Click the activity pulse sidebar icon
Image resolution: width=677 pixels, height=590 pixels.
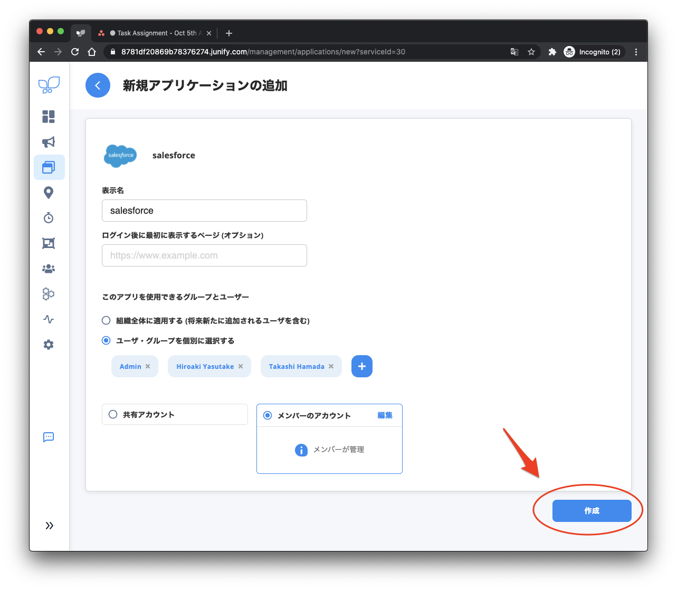tap(49, 319)
